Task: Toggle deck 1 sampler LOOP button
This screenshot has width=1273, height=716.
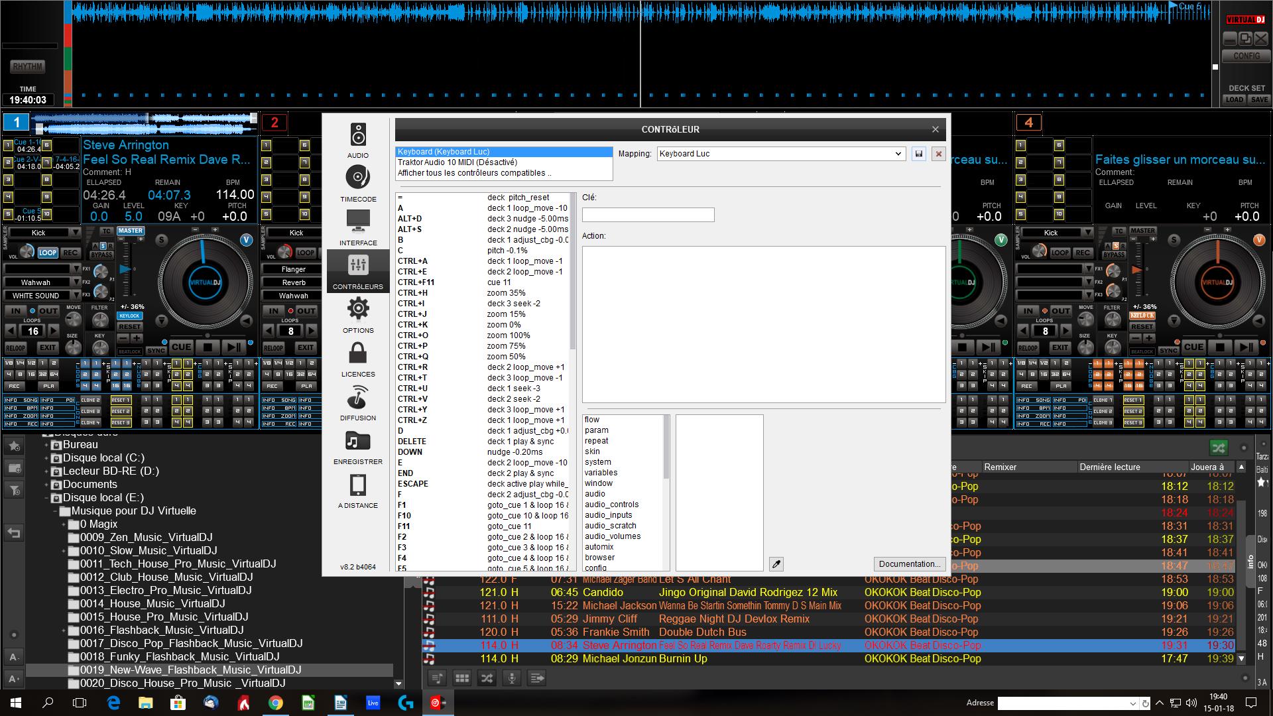Action: tap(48, 253)
